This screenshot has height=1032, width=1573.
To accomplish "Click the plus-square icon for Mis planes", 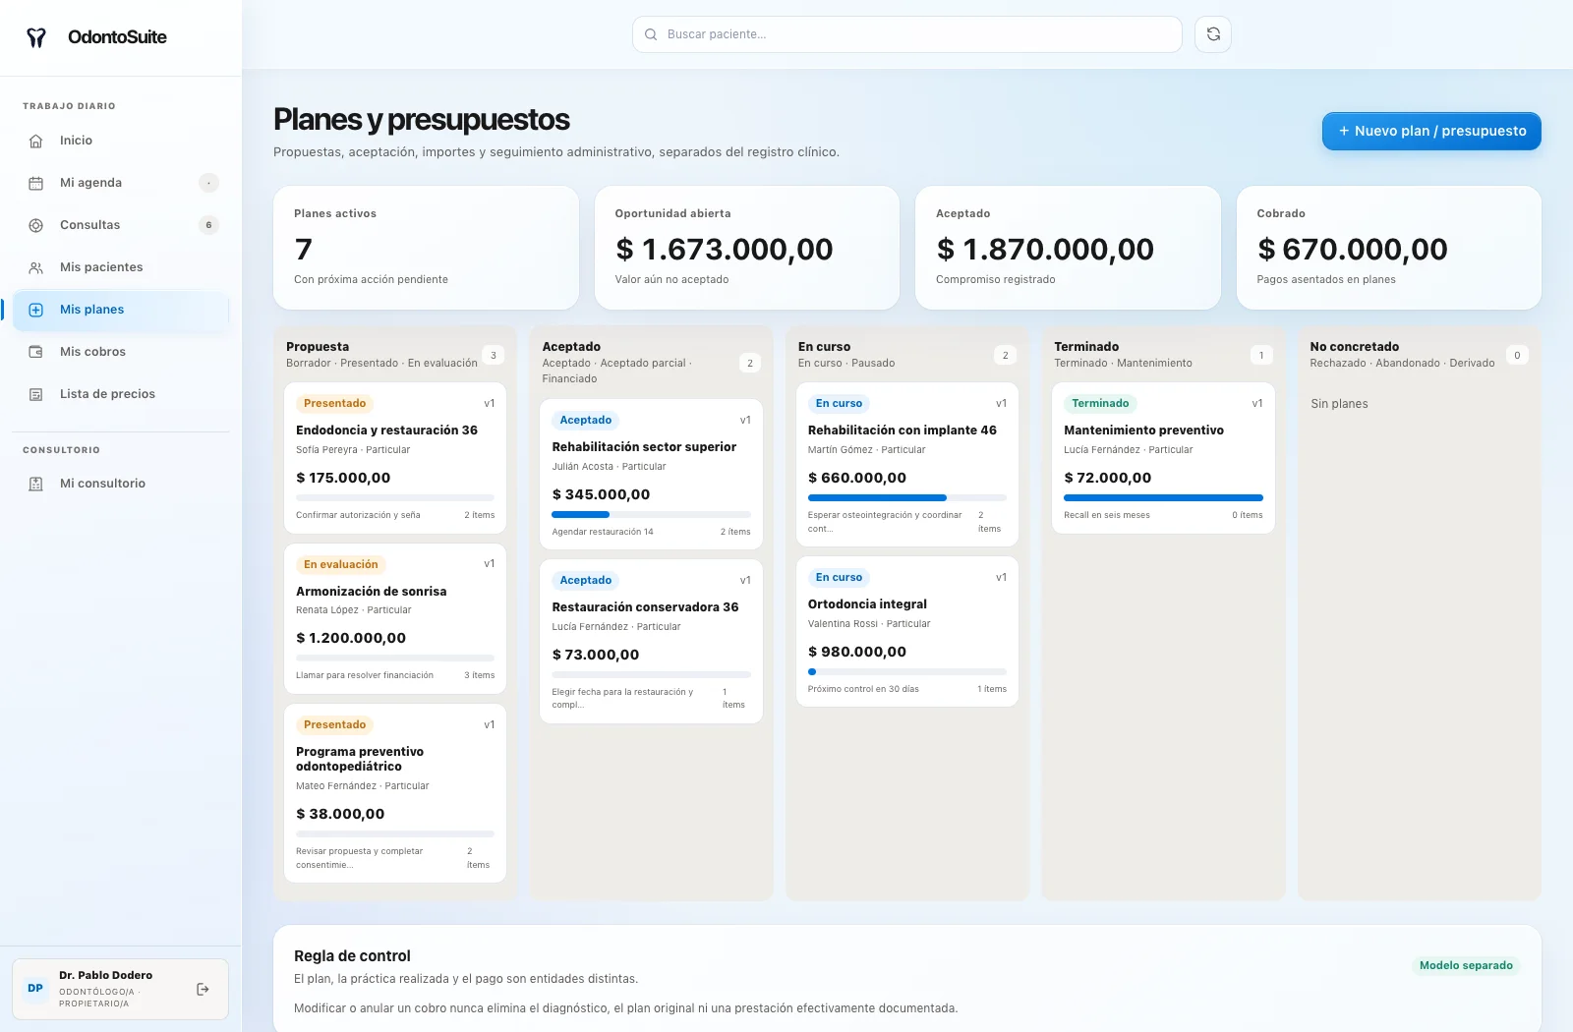I will click(x=36, y=310).
